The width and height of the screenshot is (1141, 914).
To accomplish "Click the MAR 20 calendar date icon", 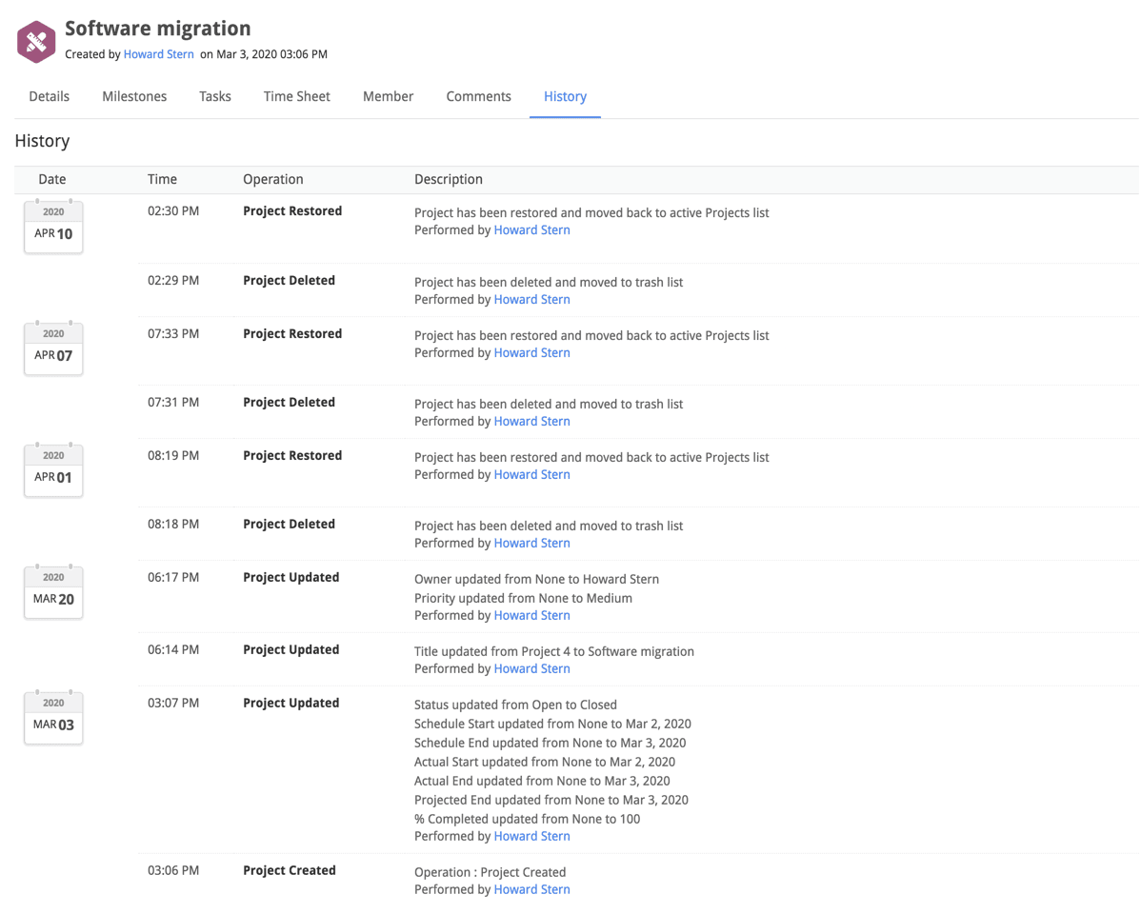I will pos(53,592).
